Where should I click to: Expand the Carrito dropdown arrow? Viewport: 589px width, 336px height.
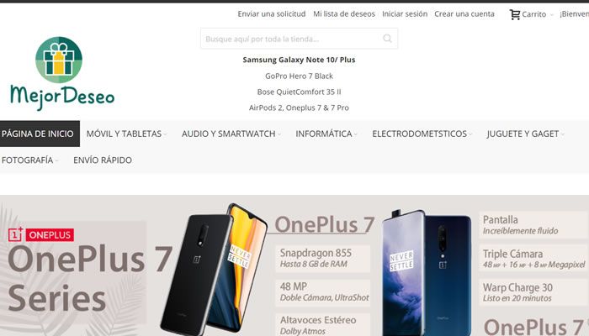pyautogui.click(x=551, y=14)
